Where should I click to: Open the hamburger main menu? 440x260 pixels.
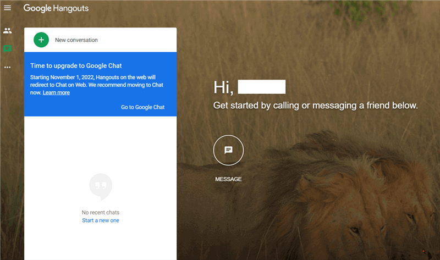point(7,8)
